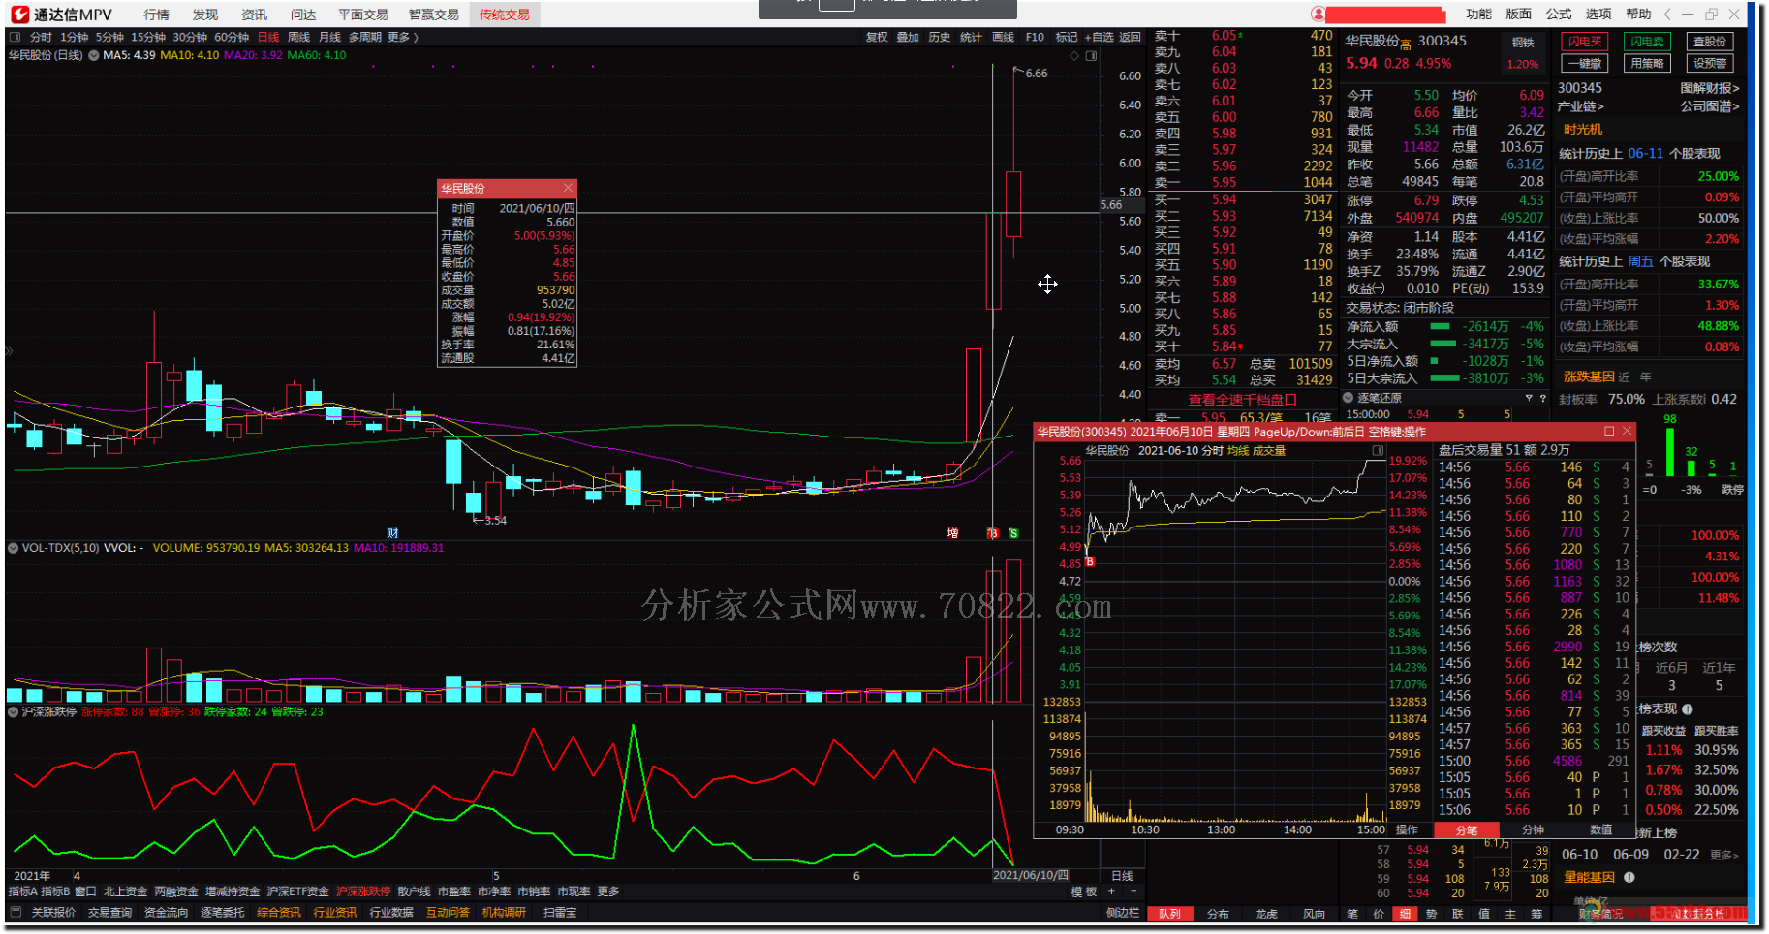This screenshot has height=934, width=1769.
Task: Click the 增 marker on the K-line chart
Action: point(952,533)
